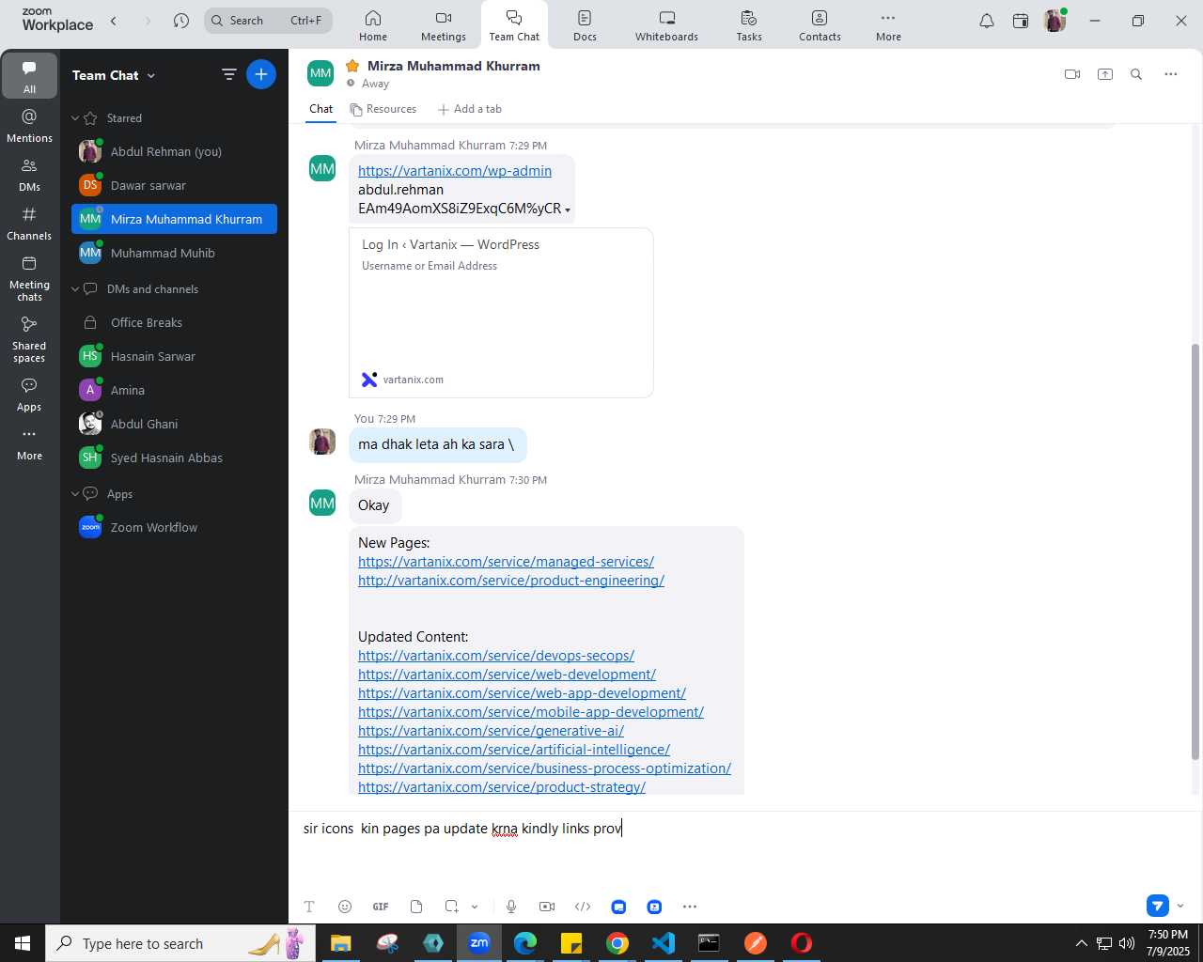The width and height of the screenshot is (1203, 962).
Task: Open the Log In Vartanix WordPress preview card
Action: pos(501,313)
